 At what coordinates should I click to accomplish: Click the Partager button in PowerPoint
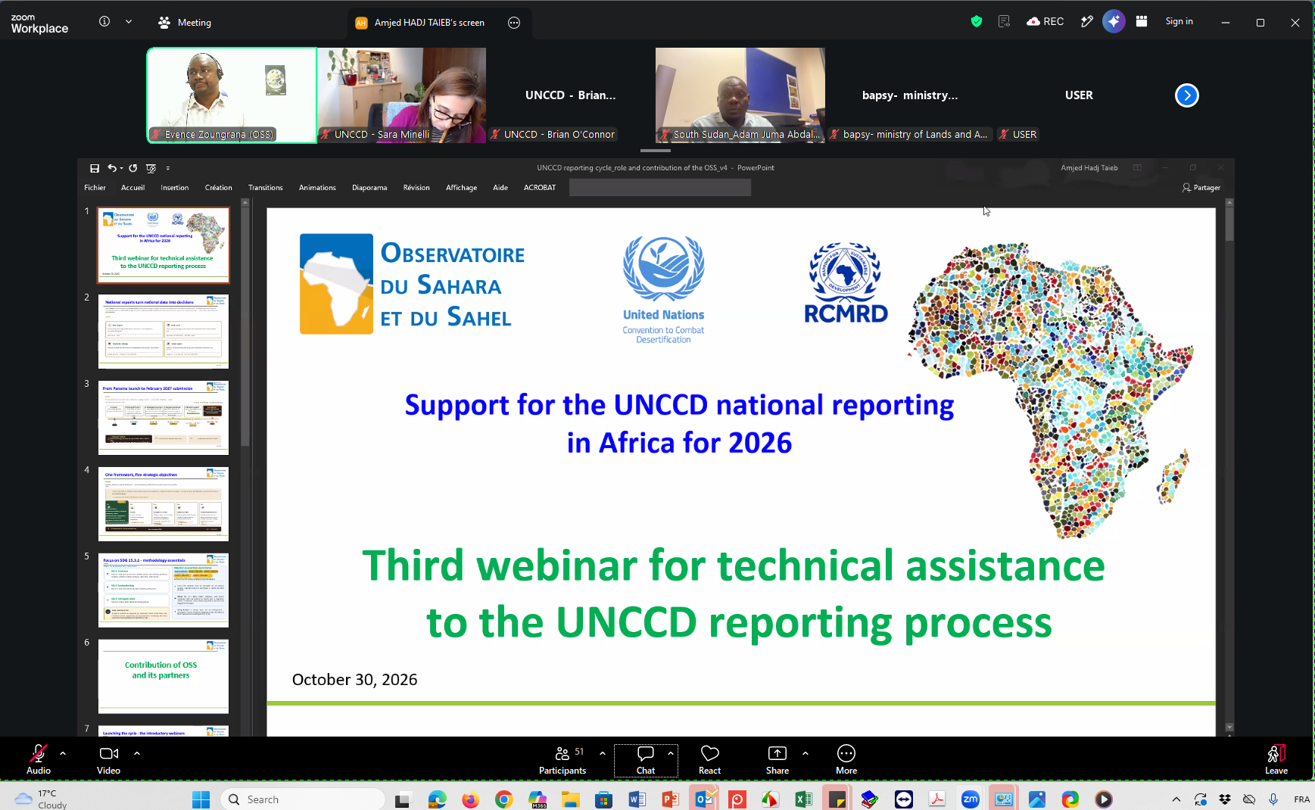tap(1201, 188)
